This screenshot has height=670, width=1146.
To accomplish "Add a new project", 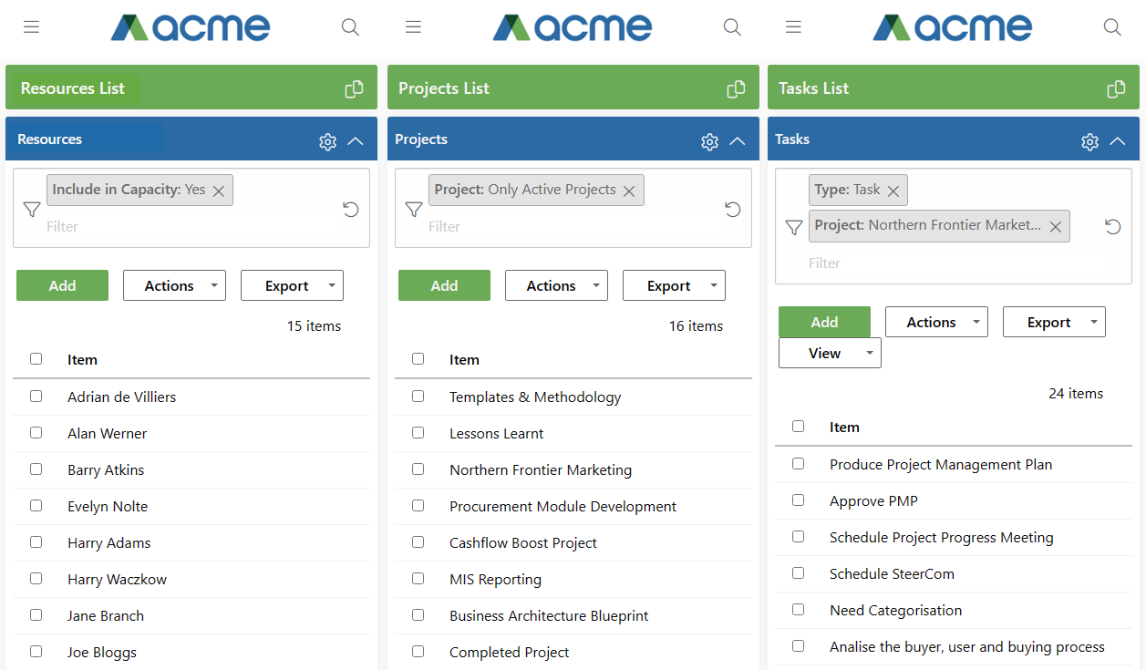I will pos(444,285).
